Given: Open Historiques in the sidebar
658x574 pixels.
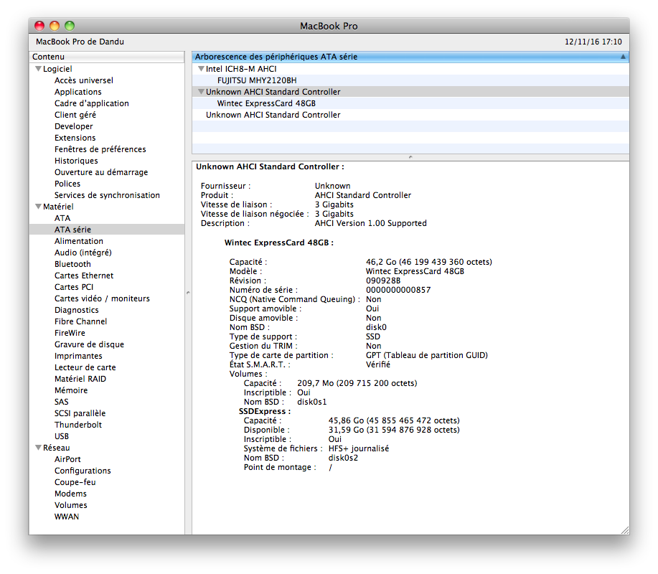Looking at the screenshot, I should [76, 161].
